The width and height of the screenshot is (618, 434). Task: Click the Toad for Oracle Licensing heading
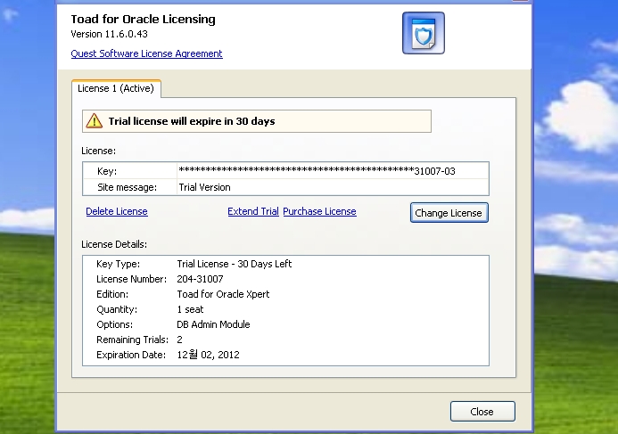143,19
